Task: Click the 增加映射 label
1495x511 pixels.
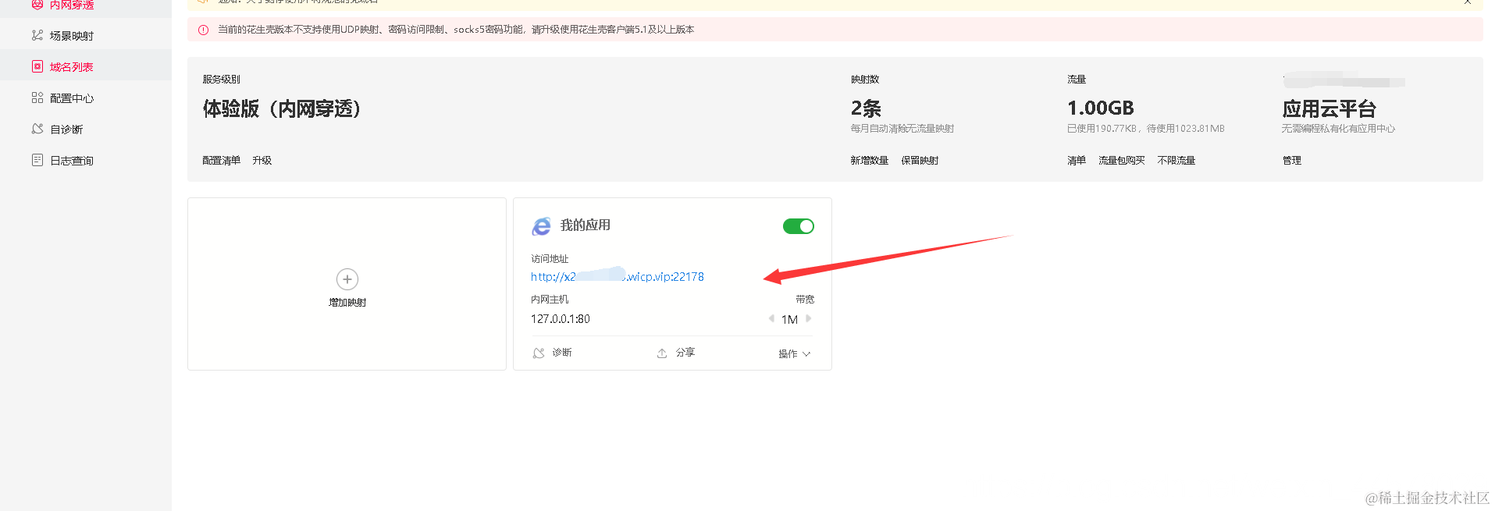Action: (347, 303)
